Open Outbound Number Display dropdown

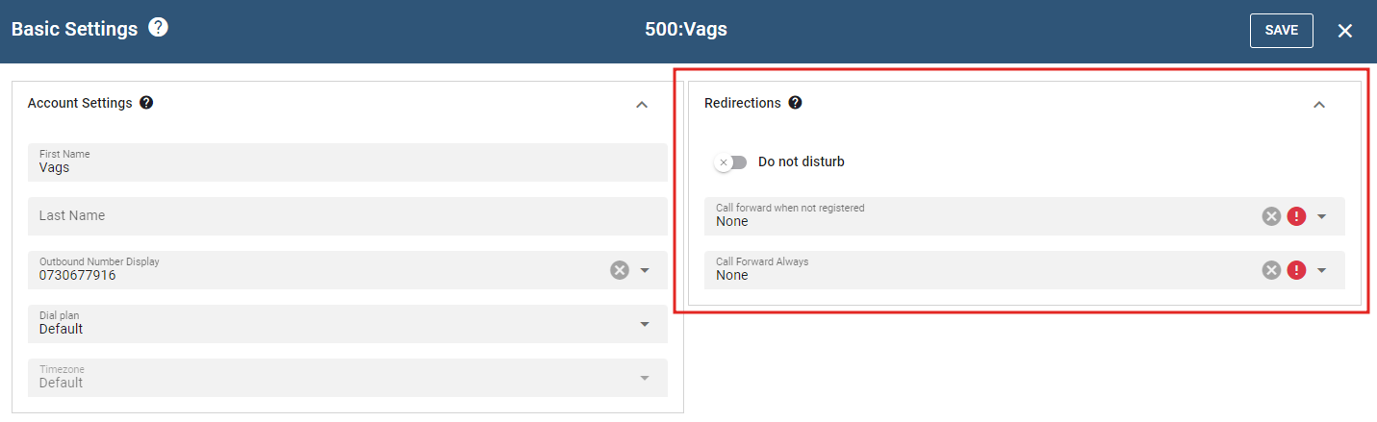pyautogui.click(x=645, y=270)
